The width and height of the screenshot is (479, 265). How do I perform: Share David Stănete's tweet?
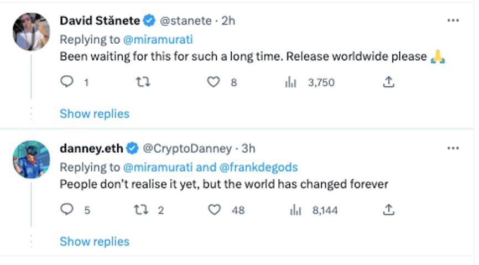pos(389,82)
